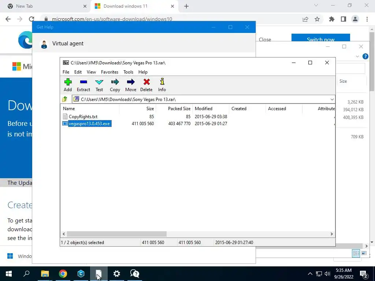Viewport: 375px width, 281px height.
Task: Open Settings gear from the taskbar
Action: click(117, 274)
